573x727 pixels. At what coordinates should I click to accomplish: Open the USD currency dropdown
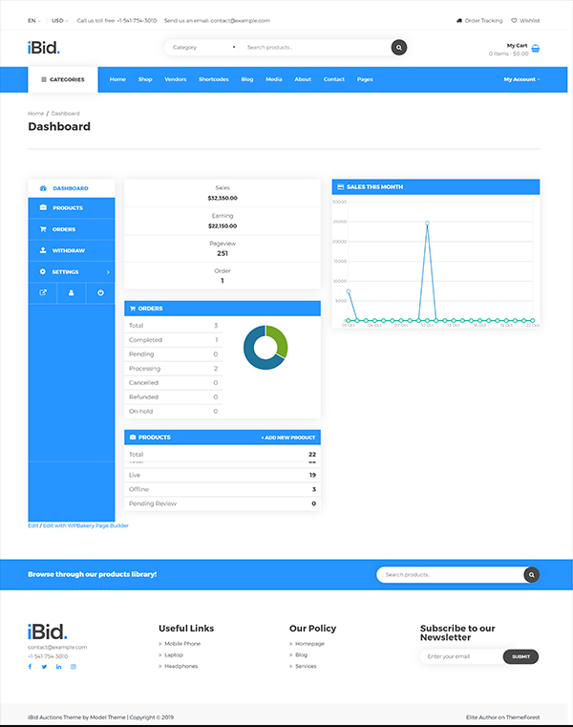pyautogui.click(x=59, y=20)
